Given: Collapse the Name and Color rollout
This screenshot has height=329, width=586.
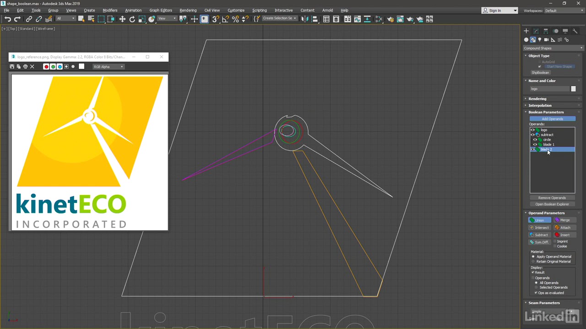Looking at the screenshot, I should [x=542, y=81].
